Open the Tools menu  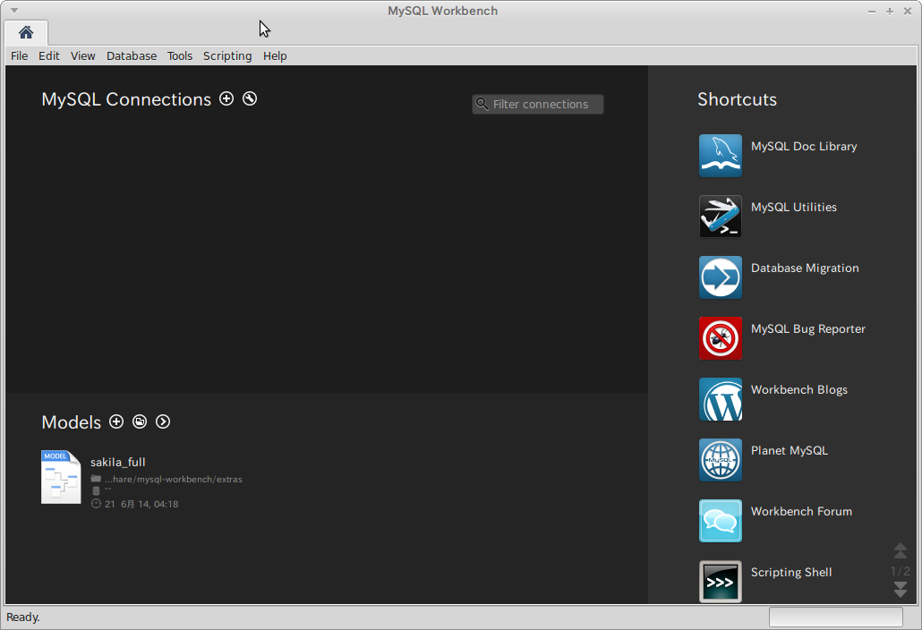click(180, 55)
